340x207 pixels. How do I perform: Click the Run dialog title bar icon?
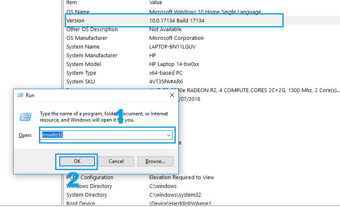[20, 95]
